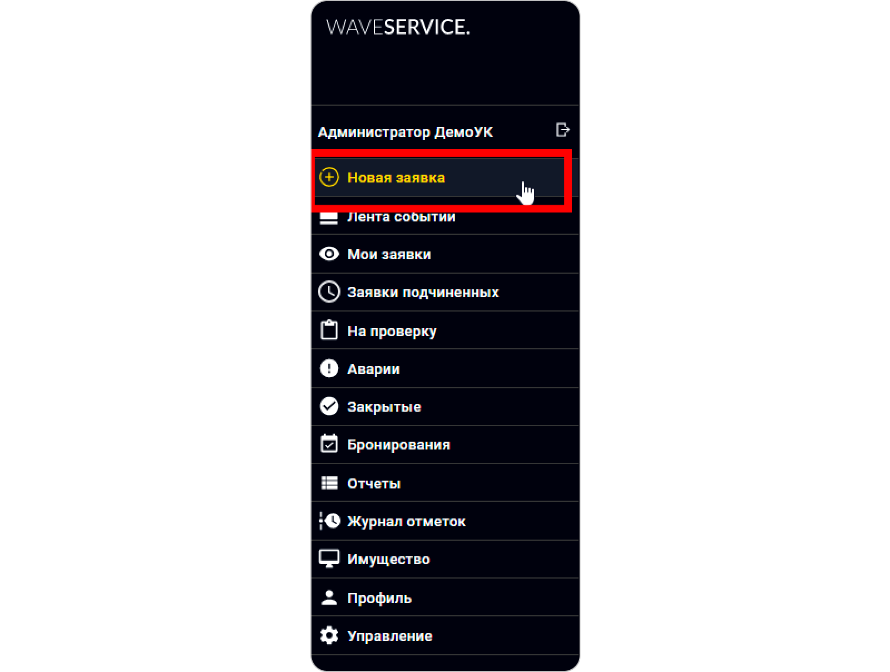This screenshot has height=672, width=890.
Task: Click the list icon for Отчеты
Action: (x=329, y=483)
